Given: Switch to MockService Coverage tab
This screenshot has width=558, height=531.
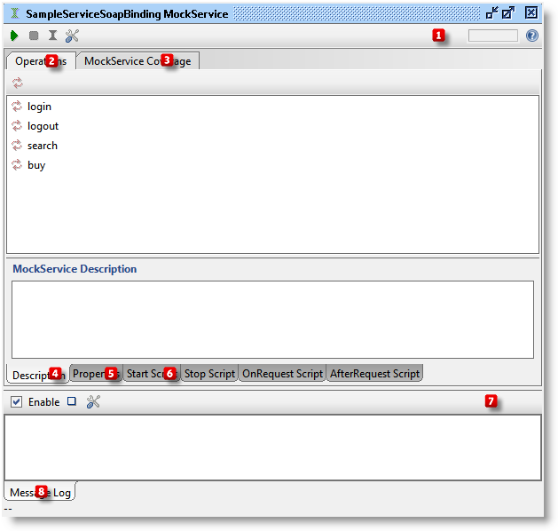Looking at the screenshot, I should (x=138, y=61).
